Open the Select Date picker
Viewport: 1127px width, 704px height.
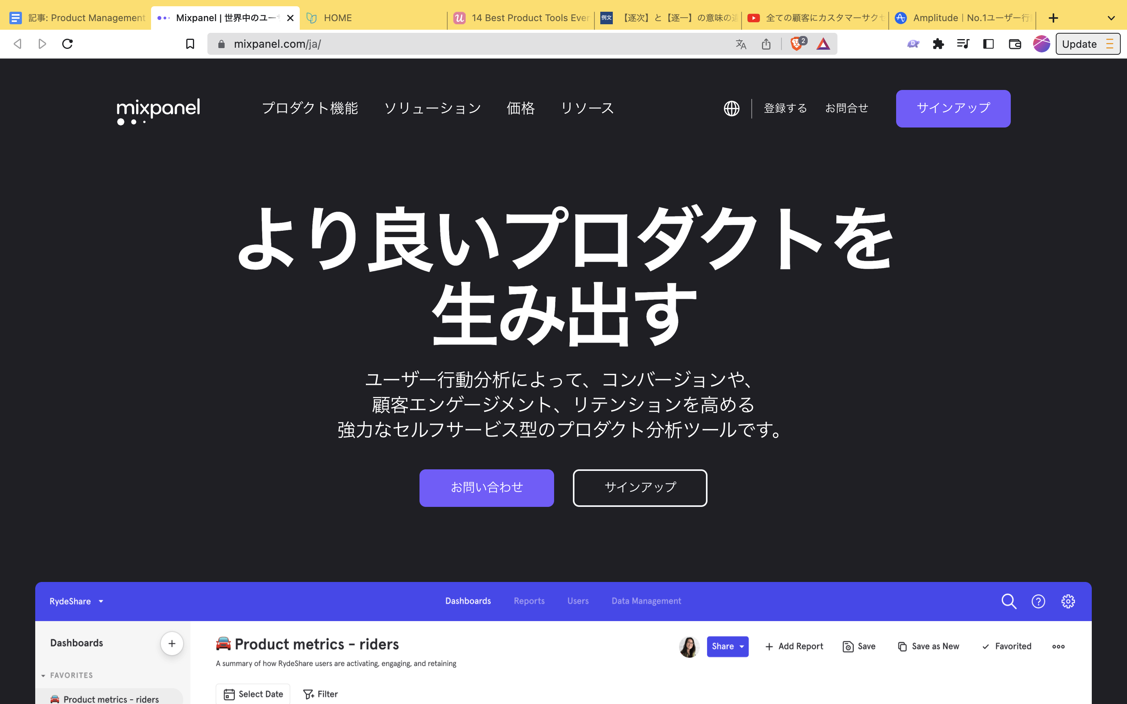(253, 694)
